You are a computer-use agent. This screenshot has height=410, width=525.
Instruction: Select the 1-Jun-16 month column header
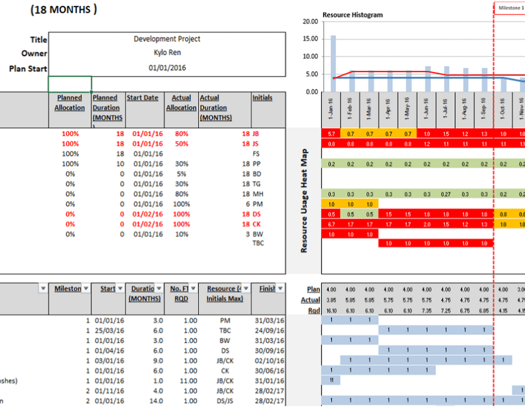coord(426,110)
